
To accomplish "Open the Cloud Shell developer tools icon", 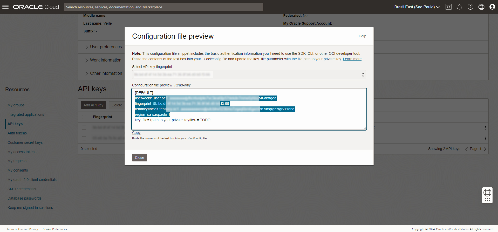I will tap(448, 7).
